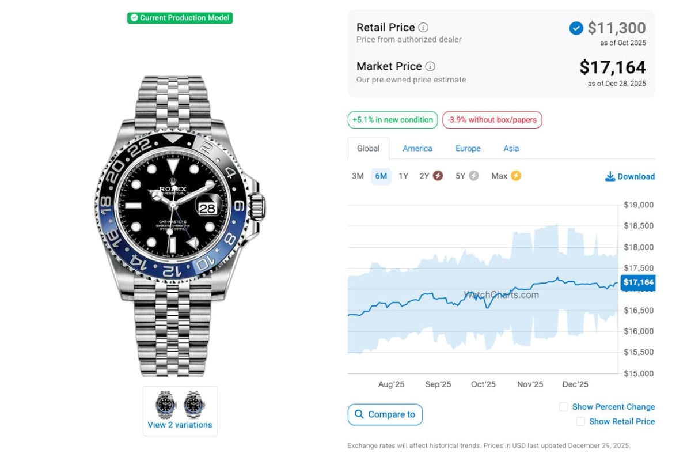Click the 5Y gray lightning icon
This screenshot has width=691, height=457.
[474, 176]
